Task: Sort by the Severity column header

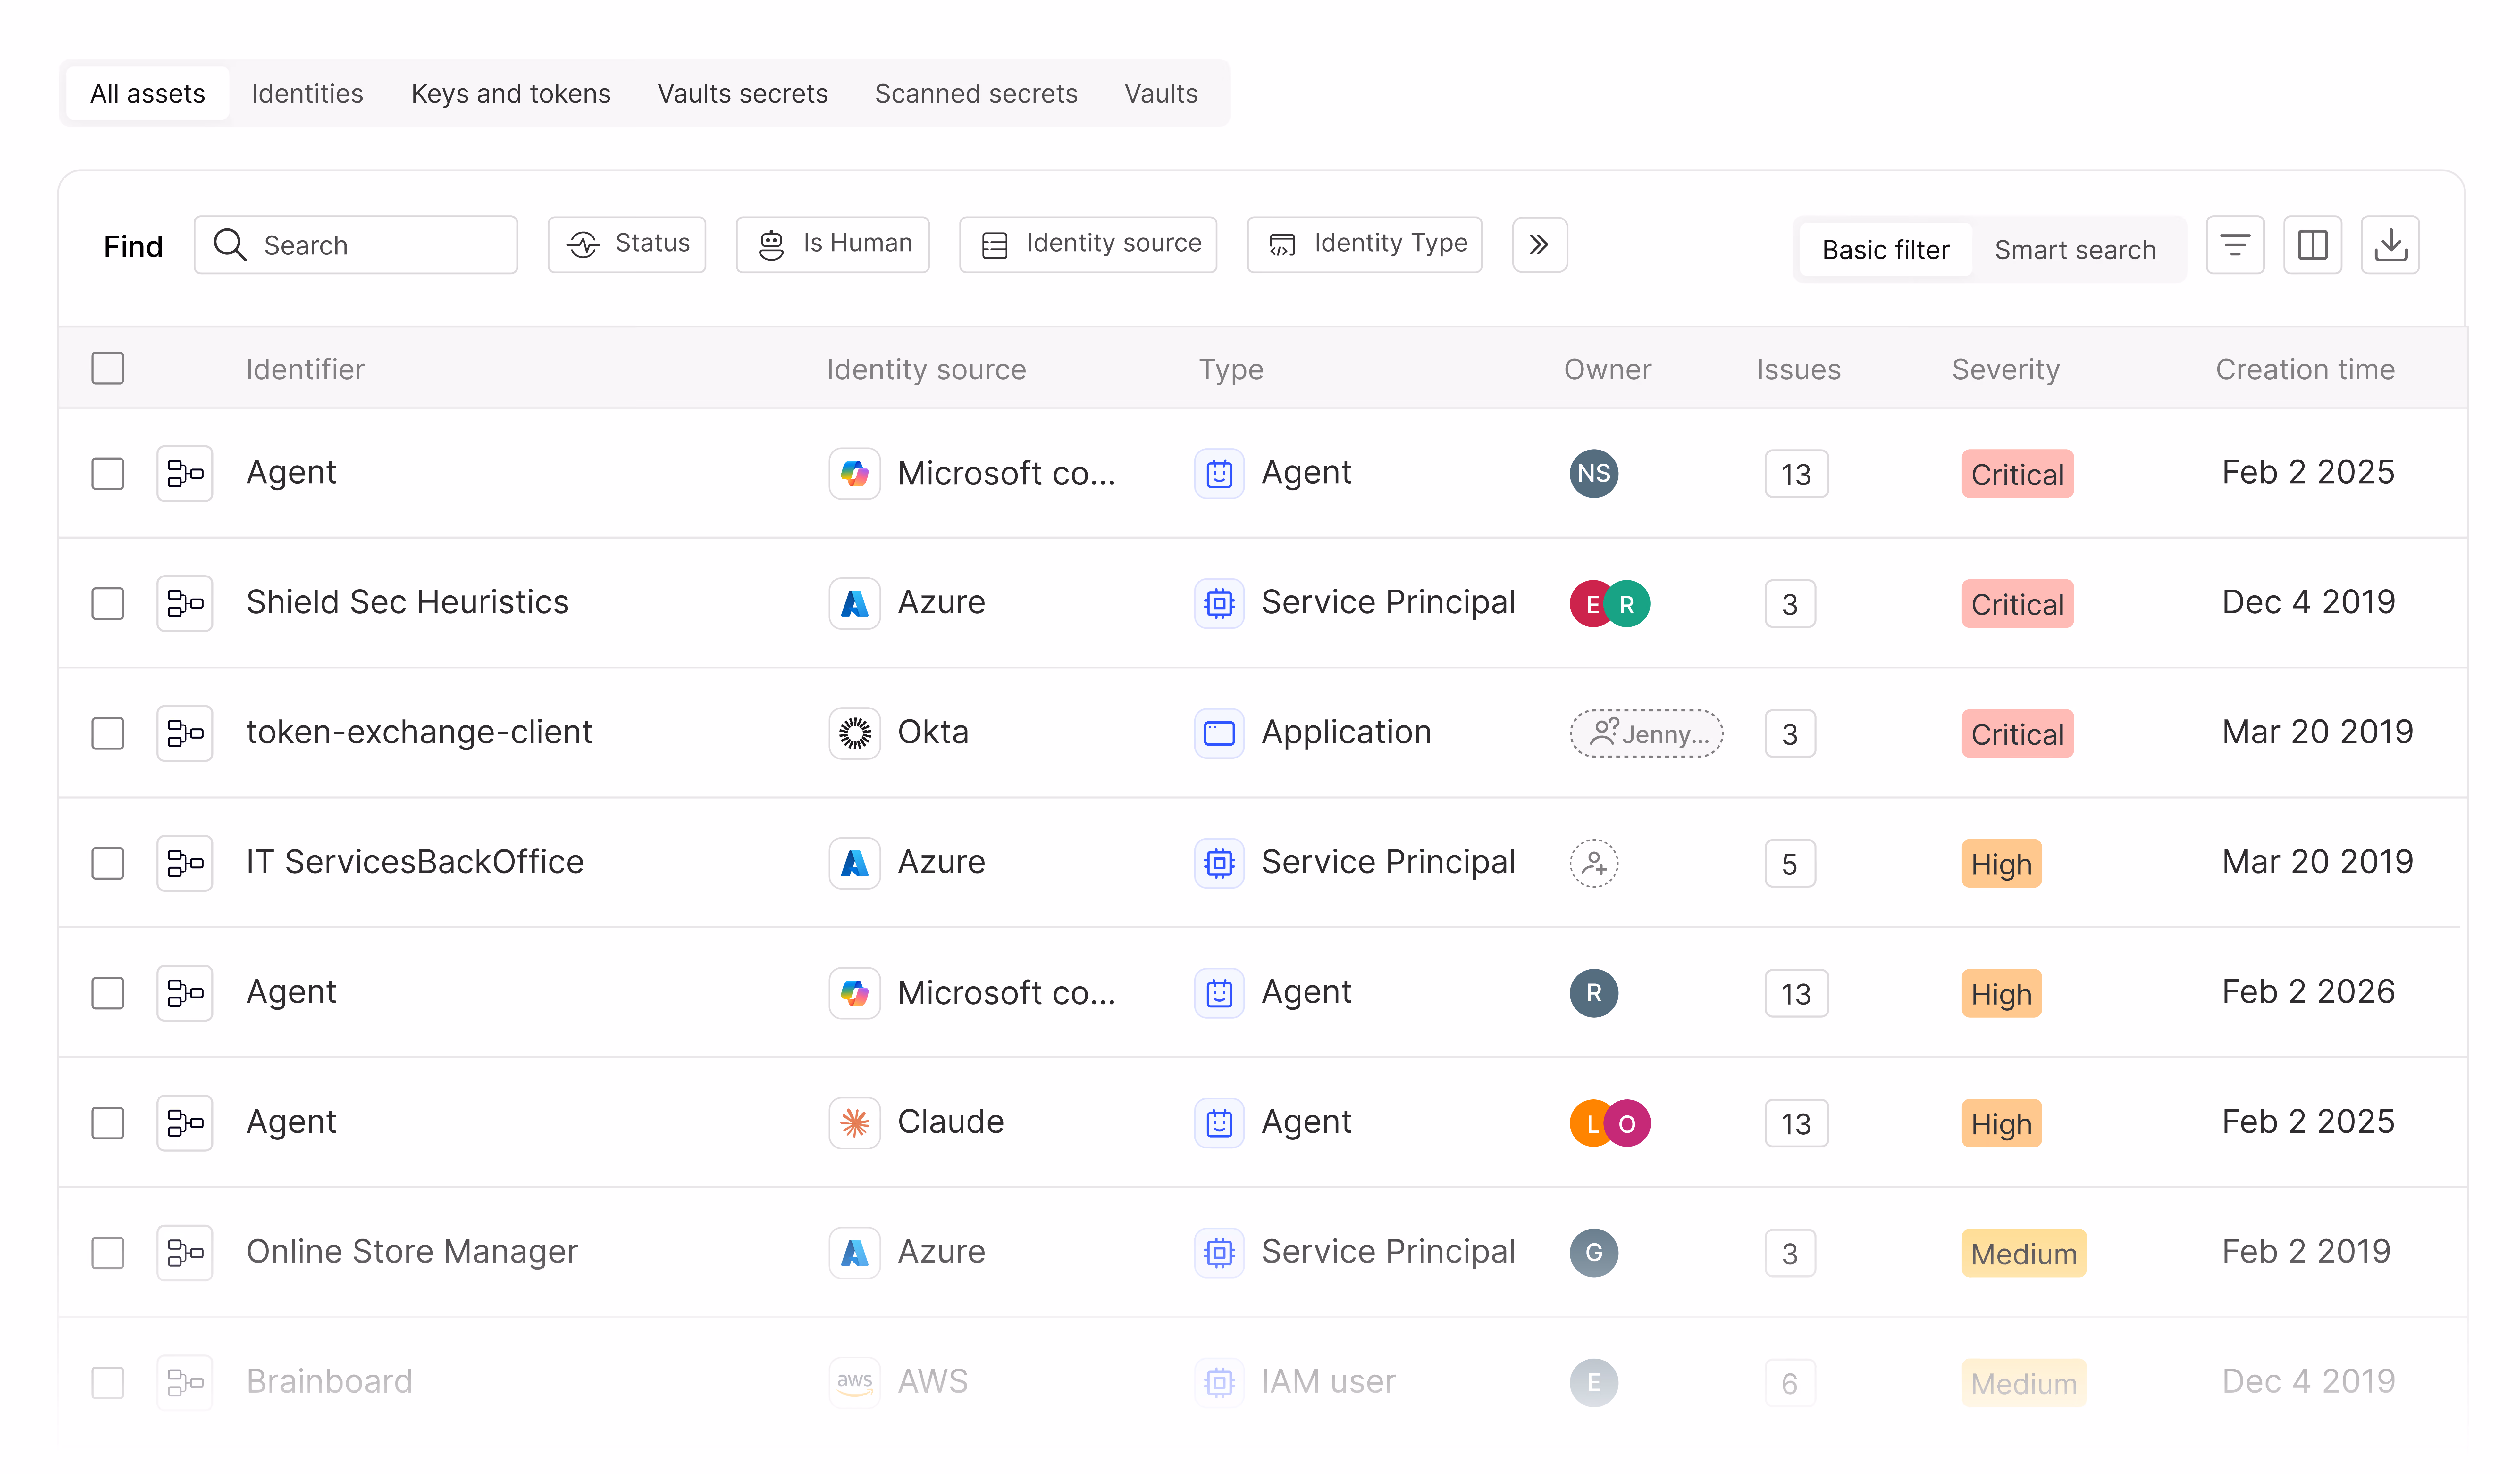Action: tap(2006, 370)
